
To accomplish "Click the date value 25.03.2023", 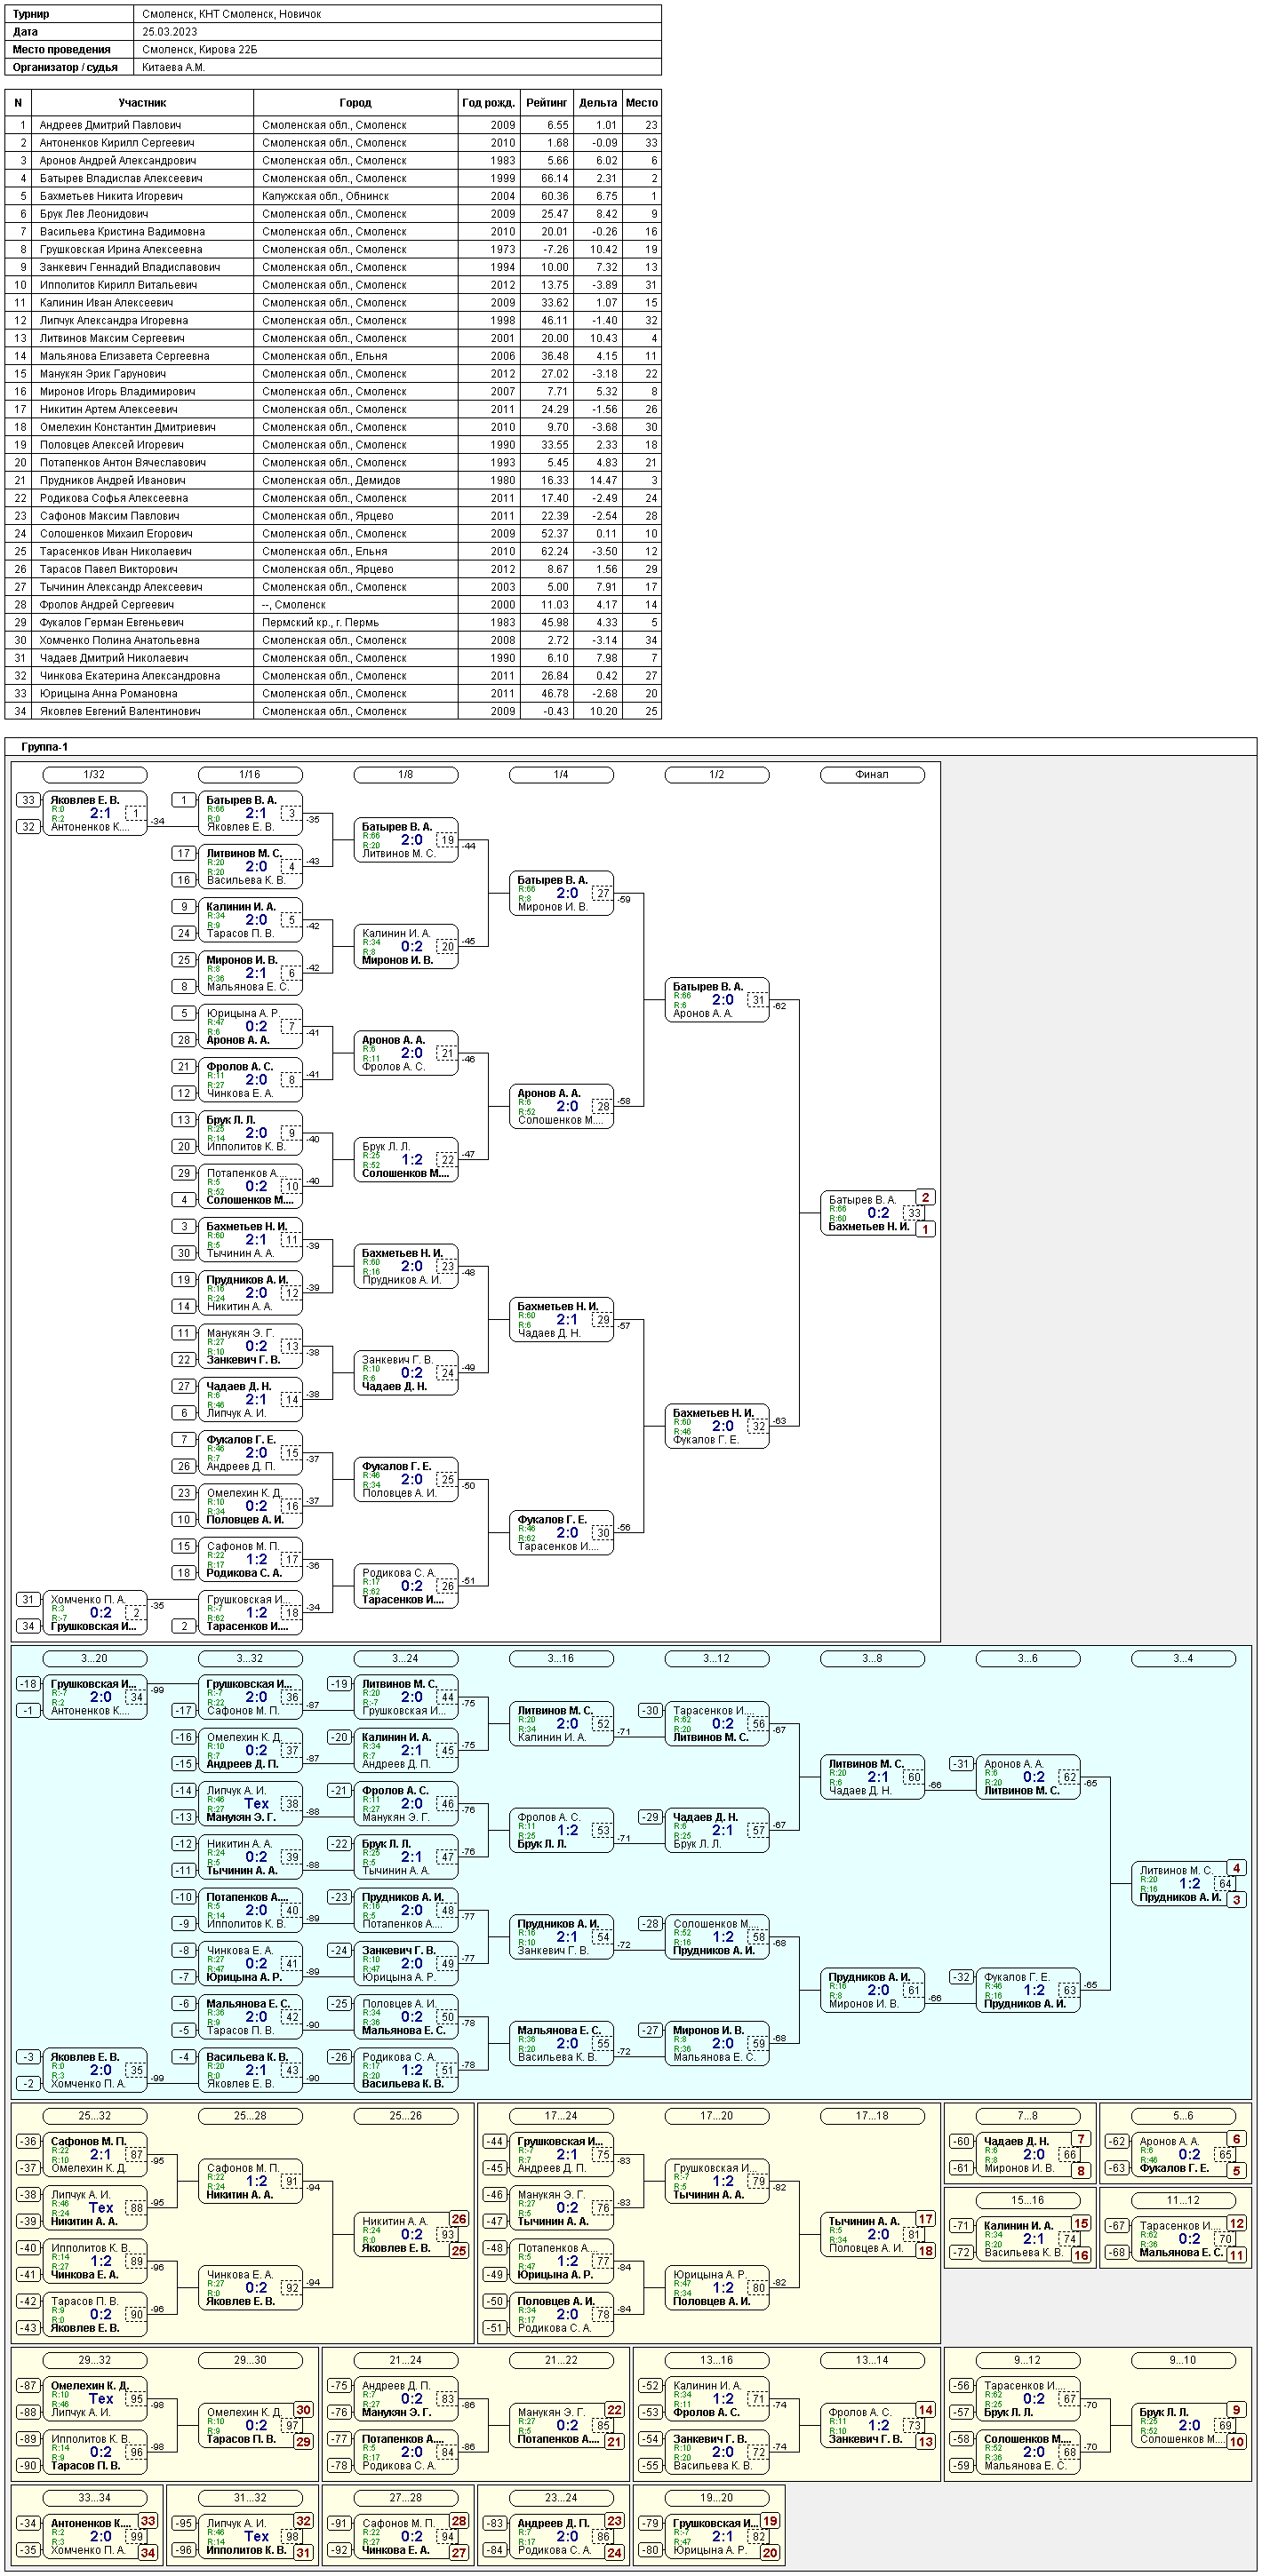I will [170, 32].
